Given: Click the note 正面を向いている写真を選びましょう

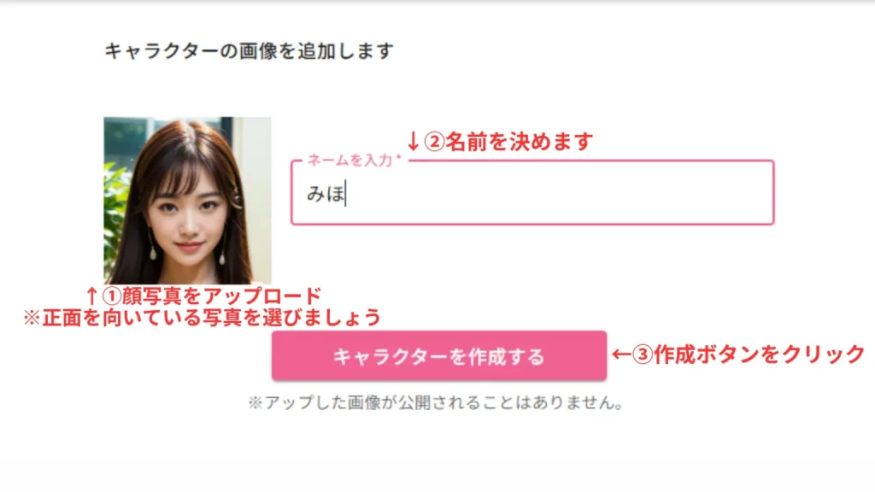Looking at the screenshot, I should (212, 318).
